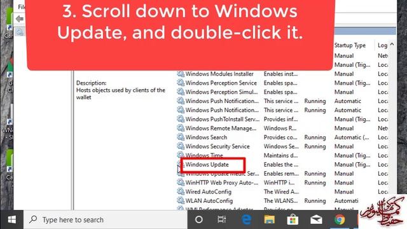Click 'Automatic (...' startup type of Windows Search
The height and width of the screenshot is (229, 407).
tap(352, 137)
